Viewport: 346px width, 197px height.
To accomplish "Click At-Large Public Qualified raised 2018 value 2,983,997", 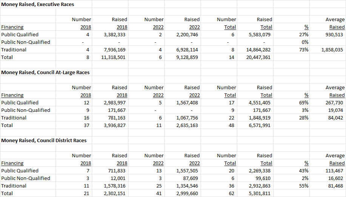I will tap(114, 103).
